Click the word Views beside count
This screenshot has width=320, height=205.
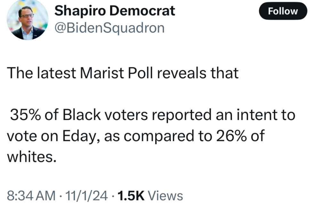click(x=166, y=195)
